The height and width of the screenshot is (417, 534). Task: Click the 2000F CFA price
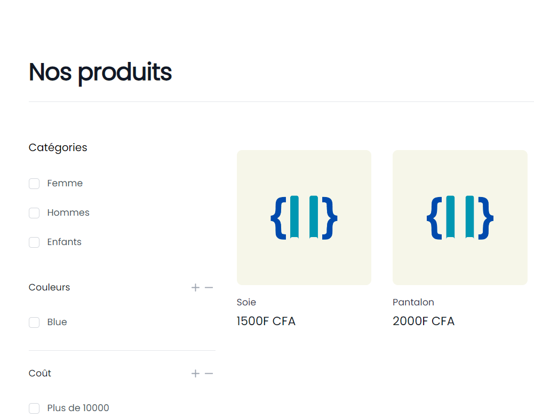click(424, 321)
